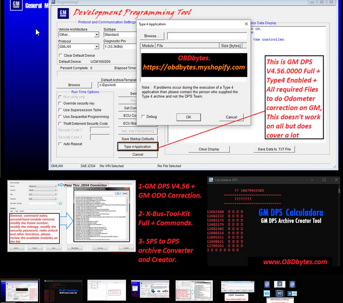
Task: Click the Type 4 Application button
Action: coord(137,147)
